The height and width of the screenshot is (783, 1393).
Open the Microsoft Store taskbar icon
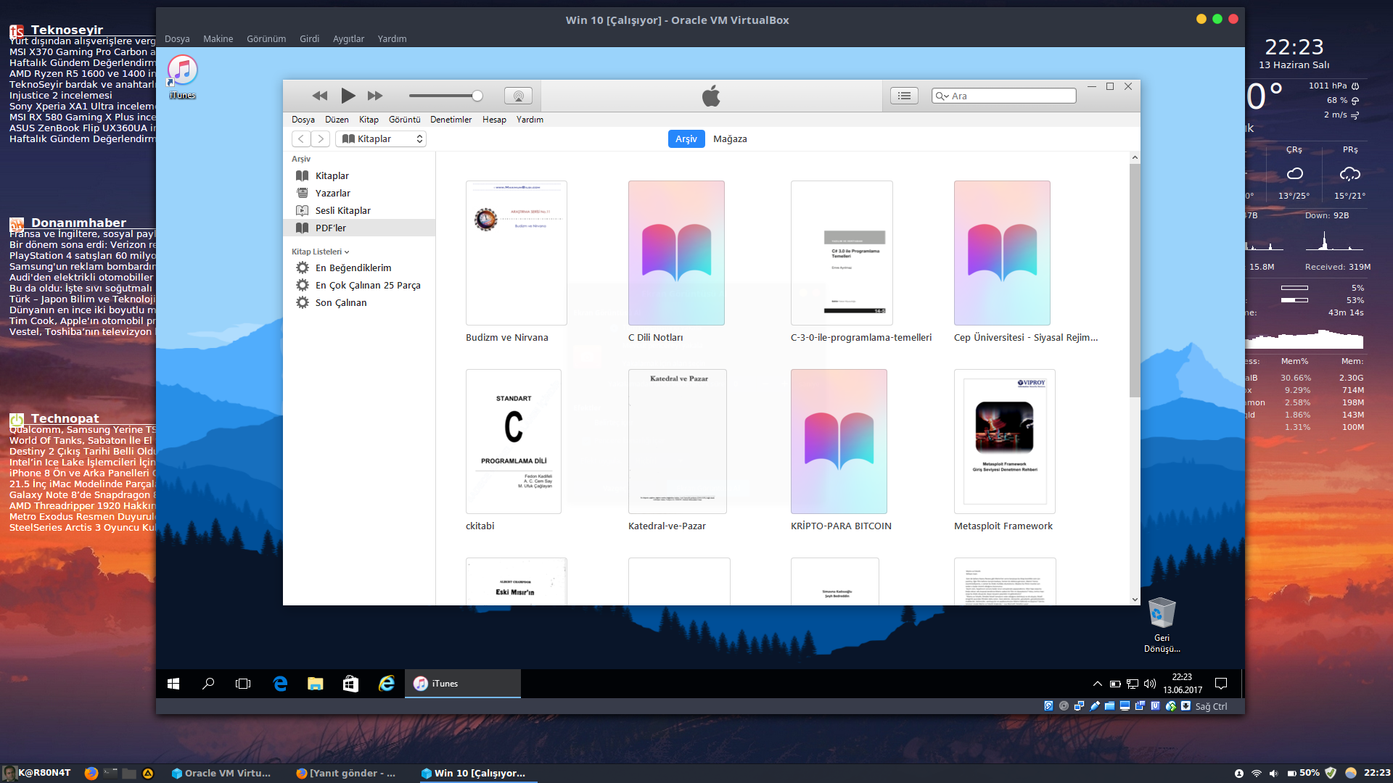click(x=350, y=684)
